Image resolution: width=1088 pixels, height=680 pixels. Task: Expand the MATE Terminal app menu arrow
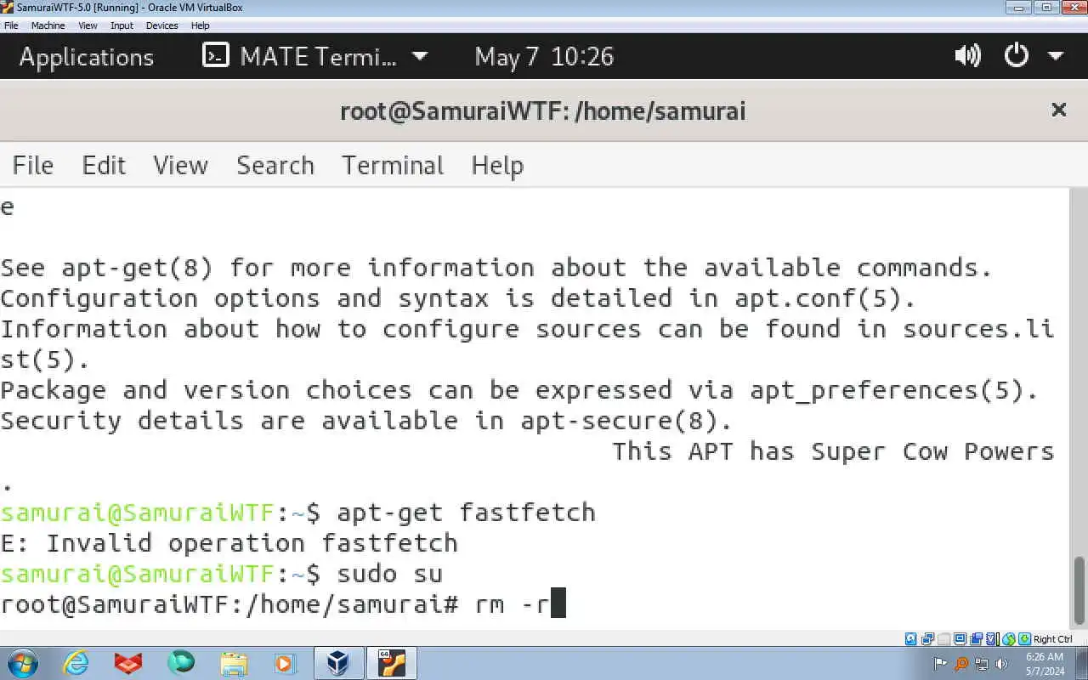(419, 57)
